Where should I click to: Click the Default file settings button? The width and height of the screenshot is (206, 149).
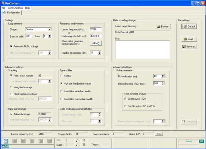(x=189, y=26)
